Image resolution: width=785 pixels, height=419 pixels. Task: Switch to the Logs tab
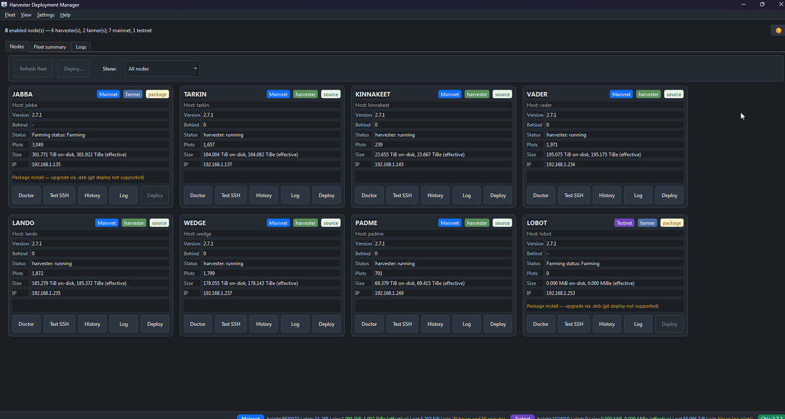point(80,46)
